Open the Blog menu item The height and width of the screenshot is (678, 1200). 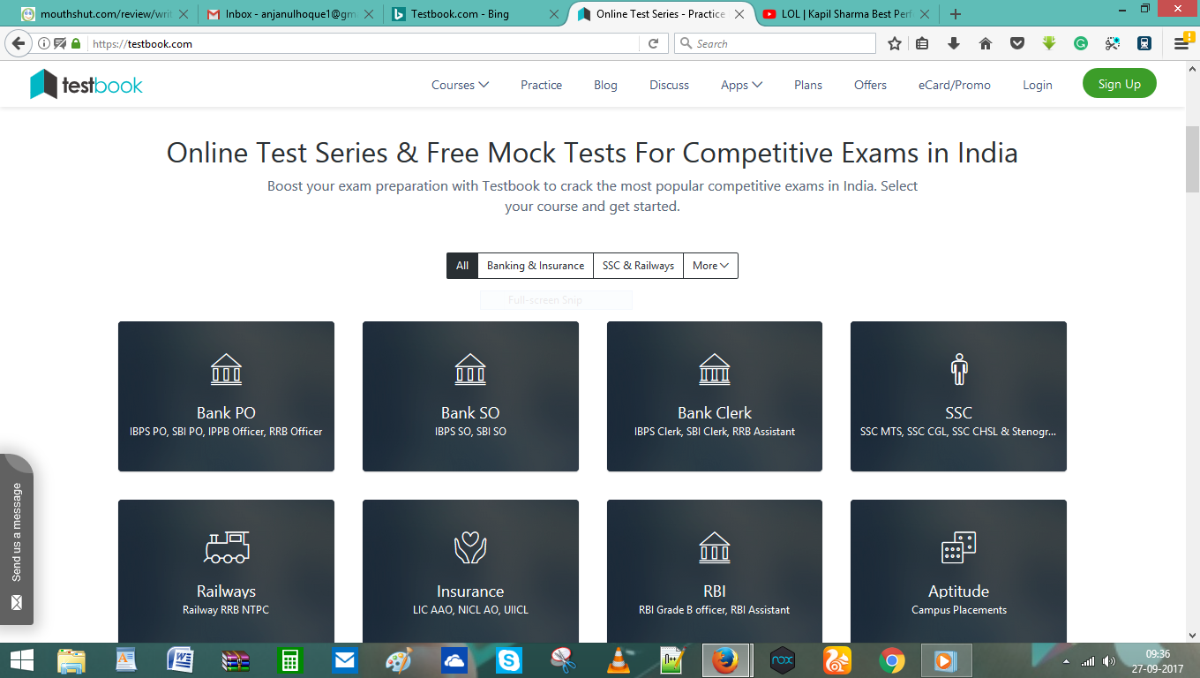point(605,85)
